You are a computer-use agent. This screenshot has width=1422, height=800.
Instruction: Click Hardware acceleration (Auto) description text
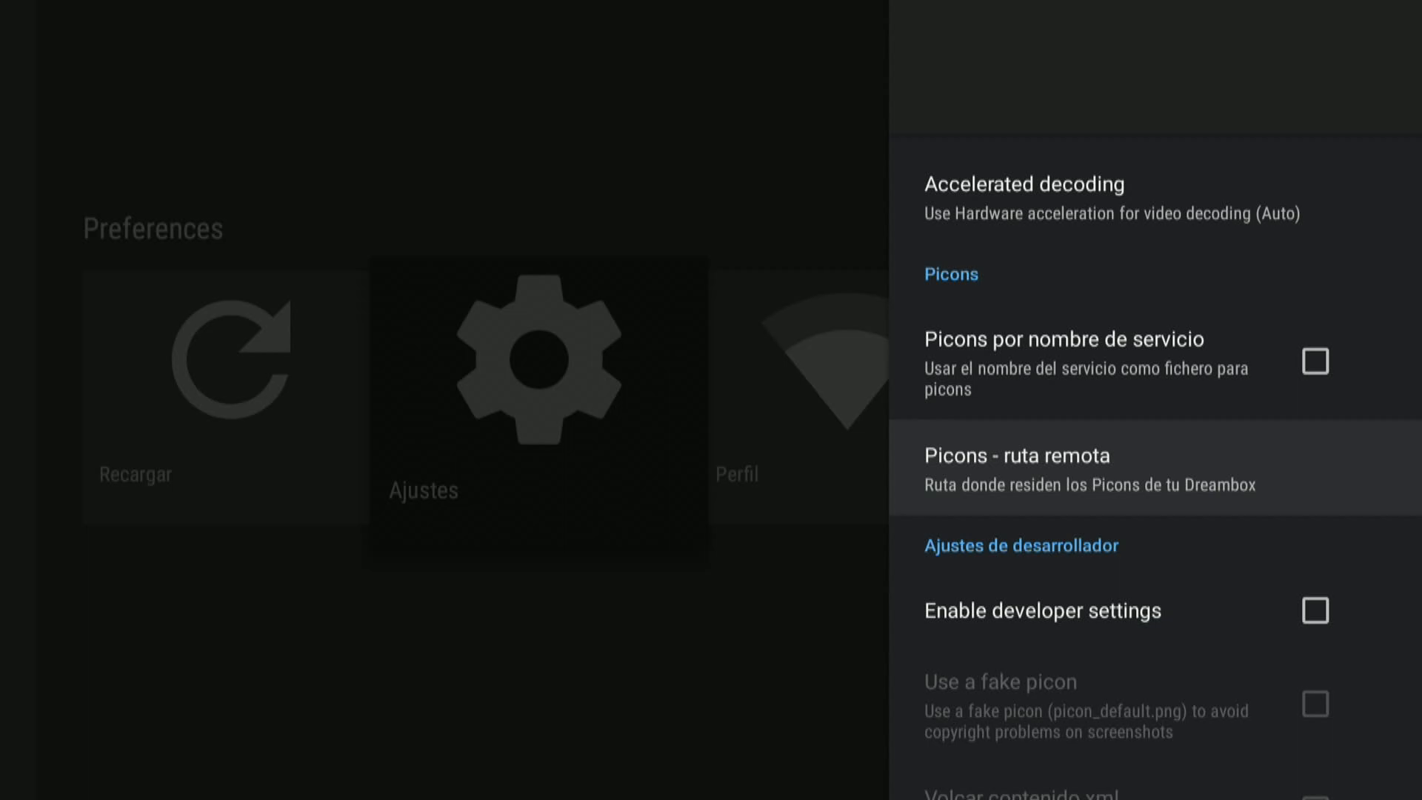1112,214
